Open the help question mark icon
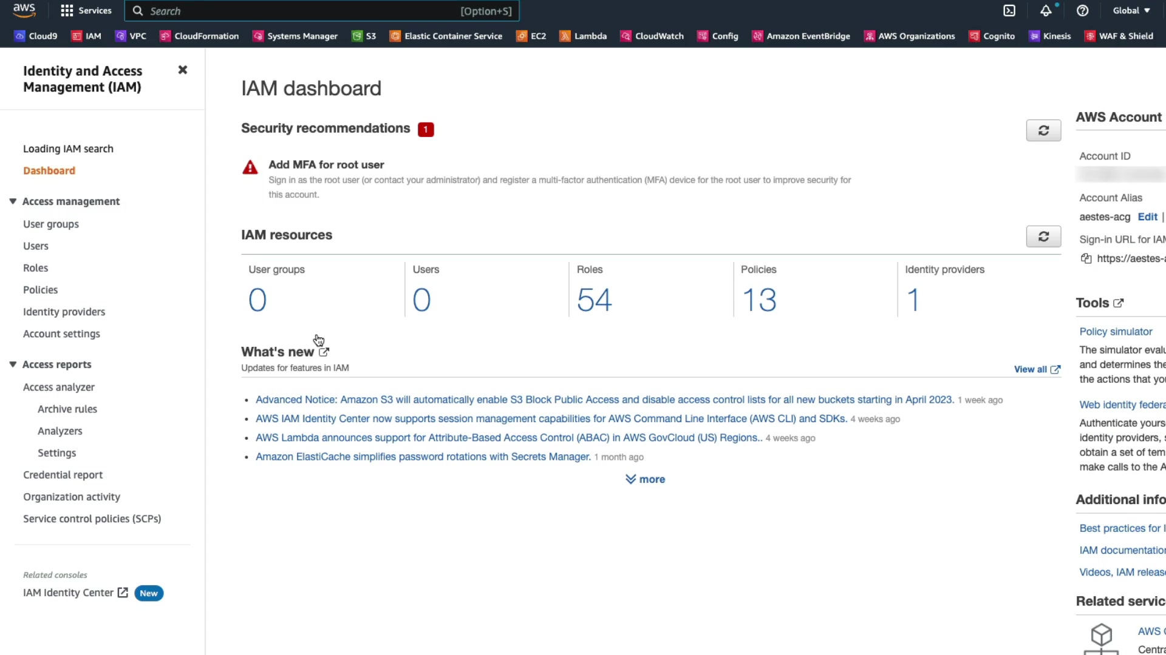This screenshot has height=655, width=1166. [1082, 11]
